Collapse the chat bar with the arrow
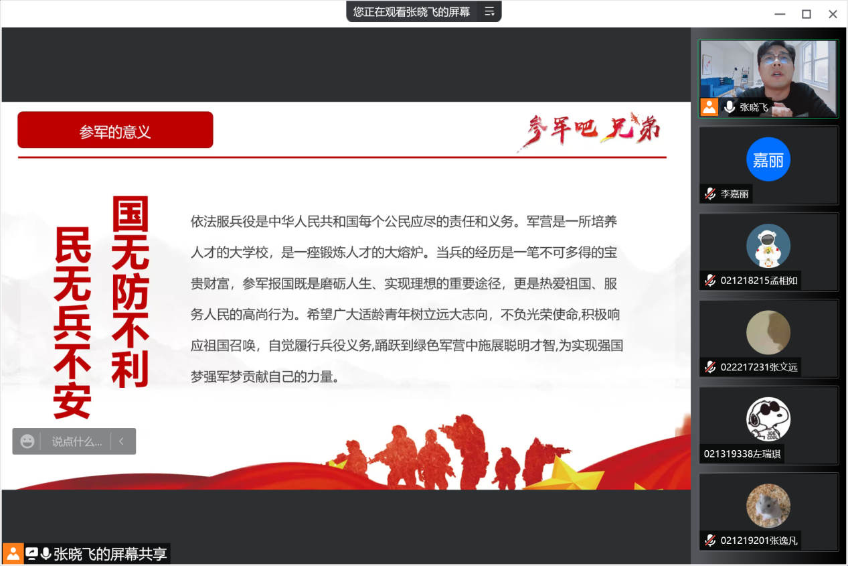848x566 pixels. point(121,441)
